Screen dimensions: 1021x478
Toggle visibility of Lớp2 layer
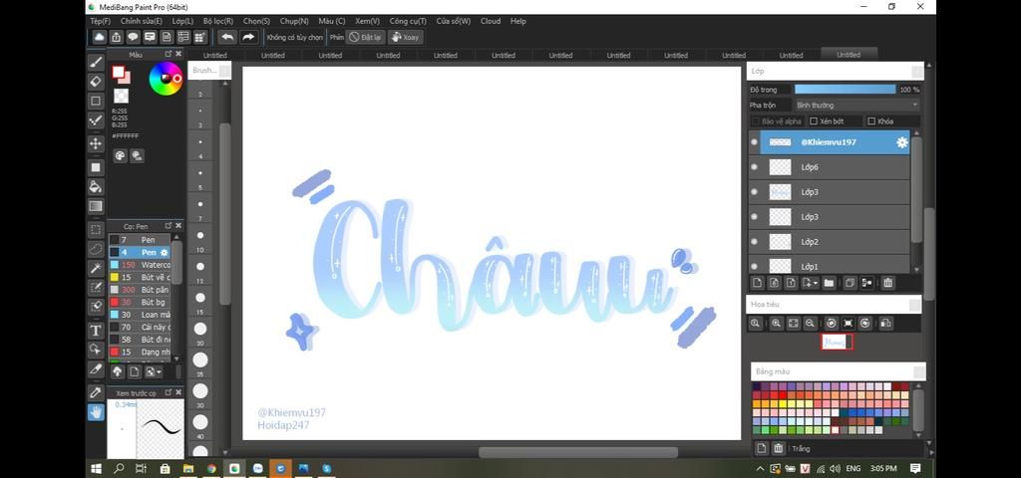[754, 242]
